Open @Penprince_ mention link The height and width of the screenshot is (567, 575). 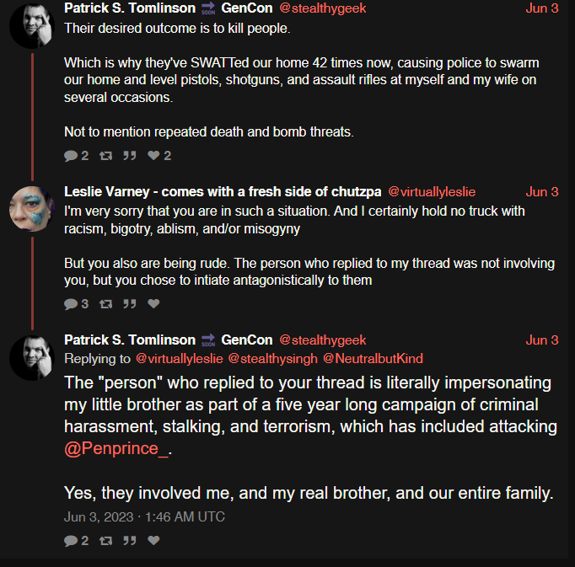pos(116,448)
